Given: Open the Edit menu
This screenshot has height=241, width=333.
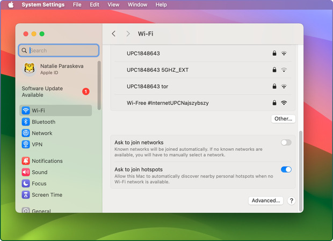Looking at the screenshot, I should coord(95,5).
